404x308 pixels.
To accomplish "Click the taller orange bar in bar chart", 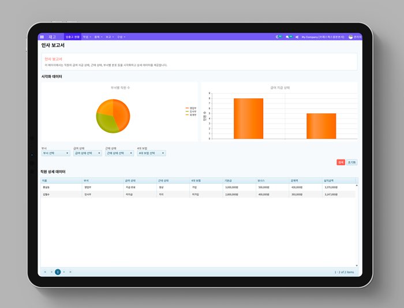I will pyautogui.click(x=248, y=118).
